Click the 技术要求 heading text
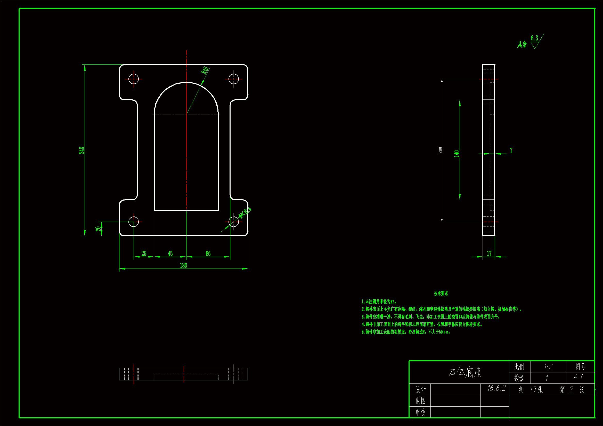 tap(441, 294)
